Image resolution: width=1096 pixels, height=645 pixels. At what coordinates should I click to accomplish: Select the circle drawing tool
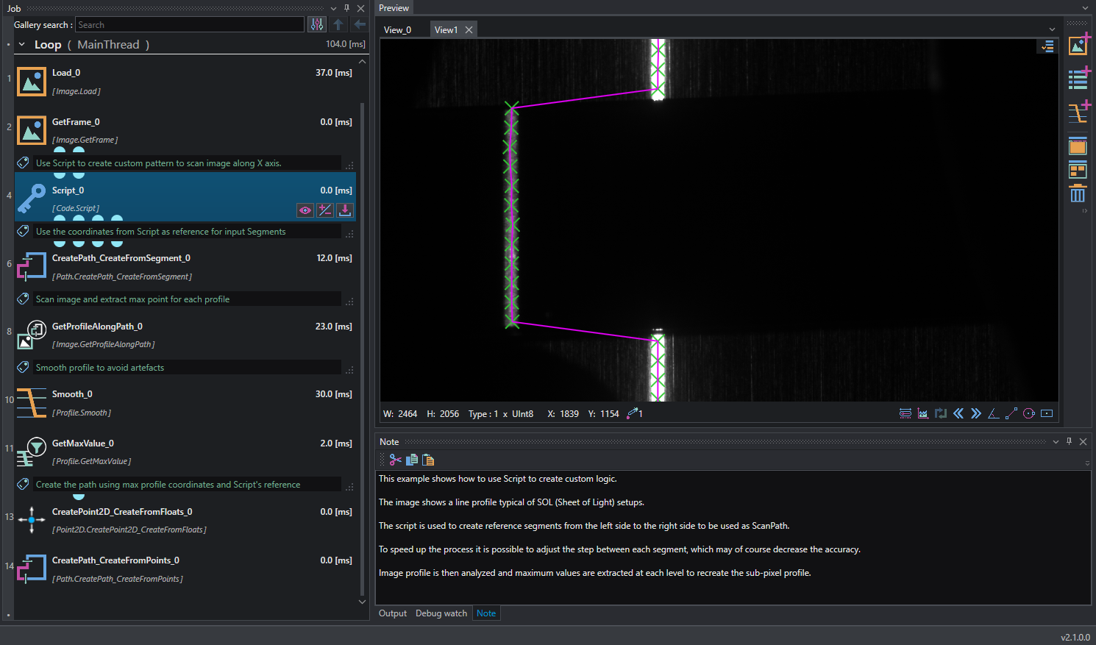[1029, 413]
